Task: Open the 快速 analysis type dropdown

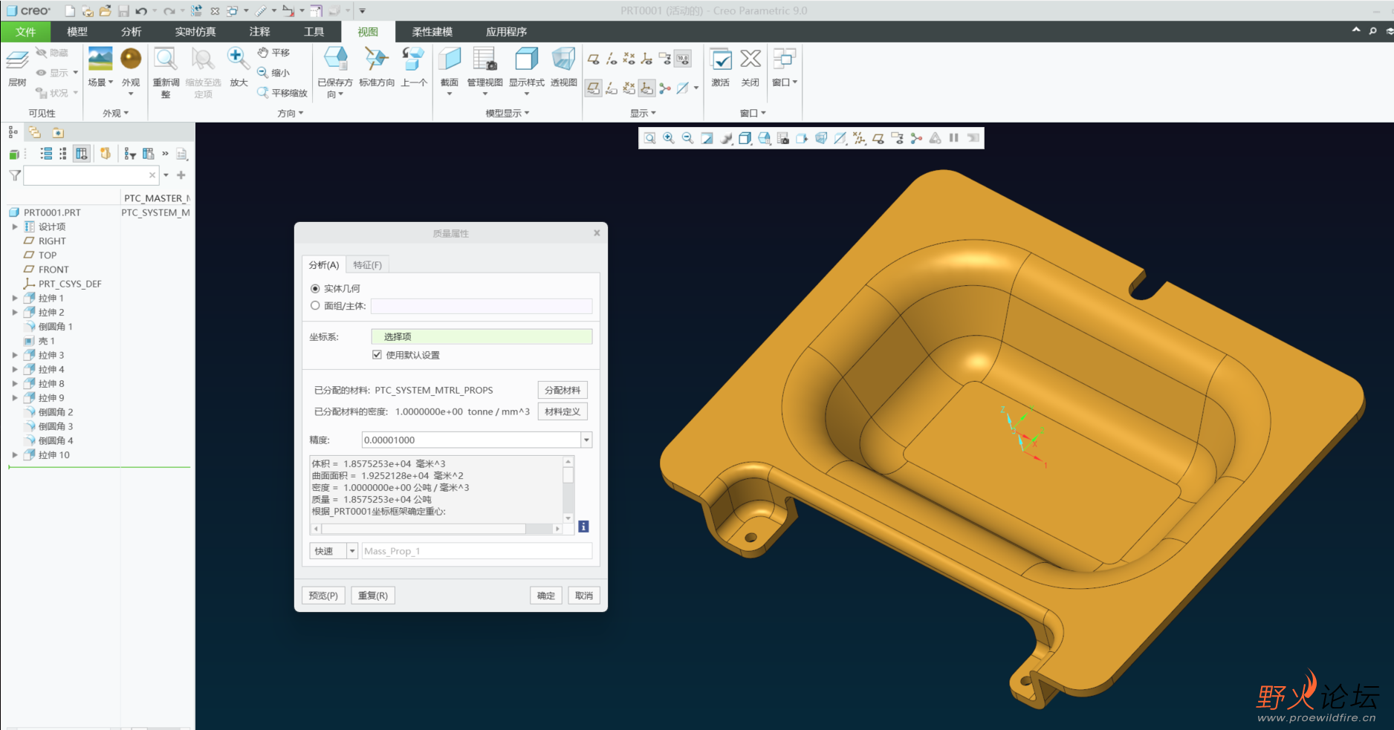Action: coord(352,551)
